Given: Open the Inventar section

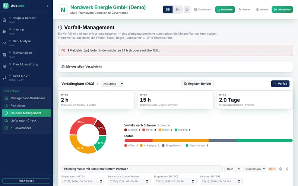Looking at the screenshot, I should 26,31.
